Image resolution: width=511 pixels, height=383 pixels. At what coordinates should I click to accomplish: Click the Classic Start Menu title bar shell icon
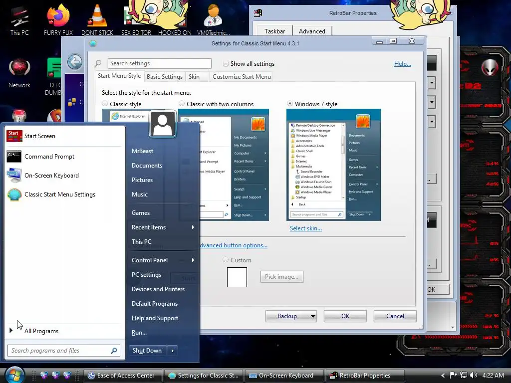pyautogui.click(x=93, y=43)
